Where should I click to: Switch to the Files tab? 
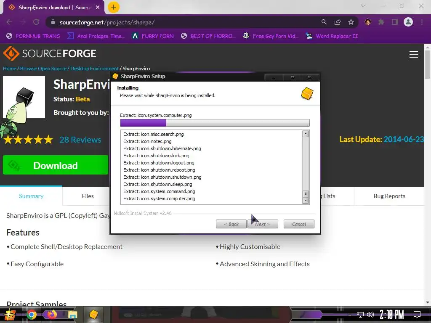[88, 196]
